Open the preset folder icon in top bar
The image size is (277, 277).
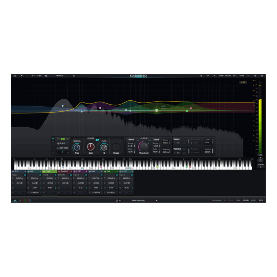tap(15, 75)
